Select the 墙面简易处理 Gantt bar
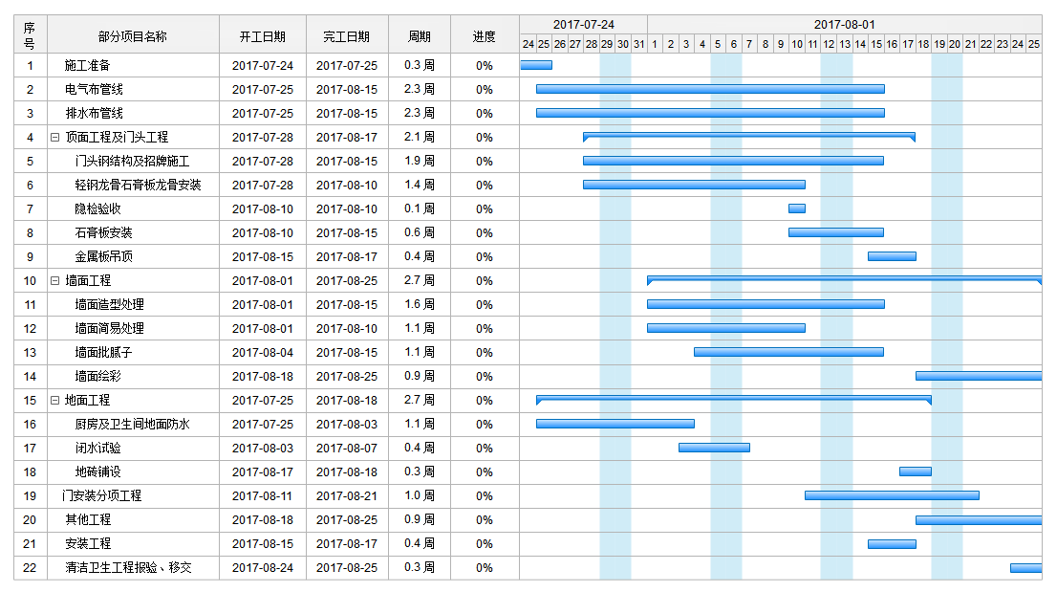1057x592 pixels. [x=726, y=328]
